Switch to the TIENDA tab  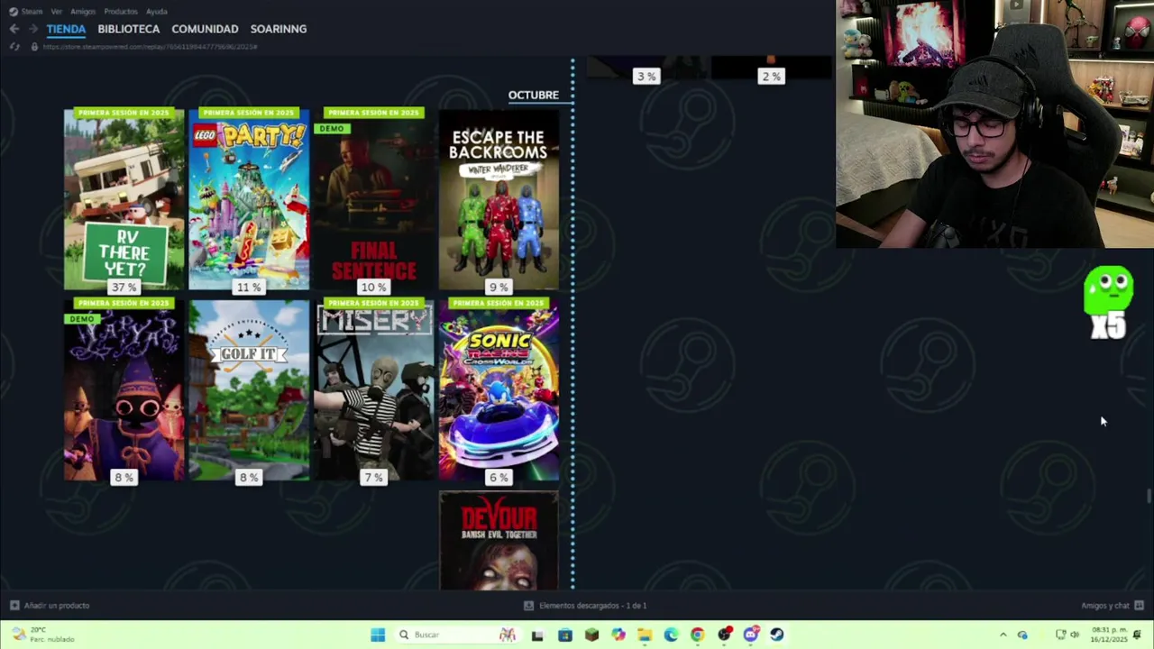point(66,29)
